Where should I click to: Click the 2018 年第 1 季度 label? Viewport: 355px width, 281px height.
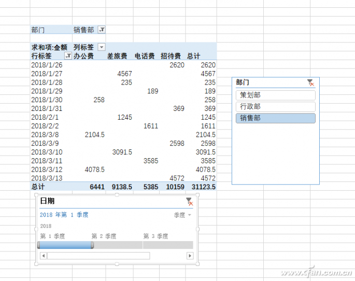(x=64, y=215)
